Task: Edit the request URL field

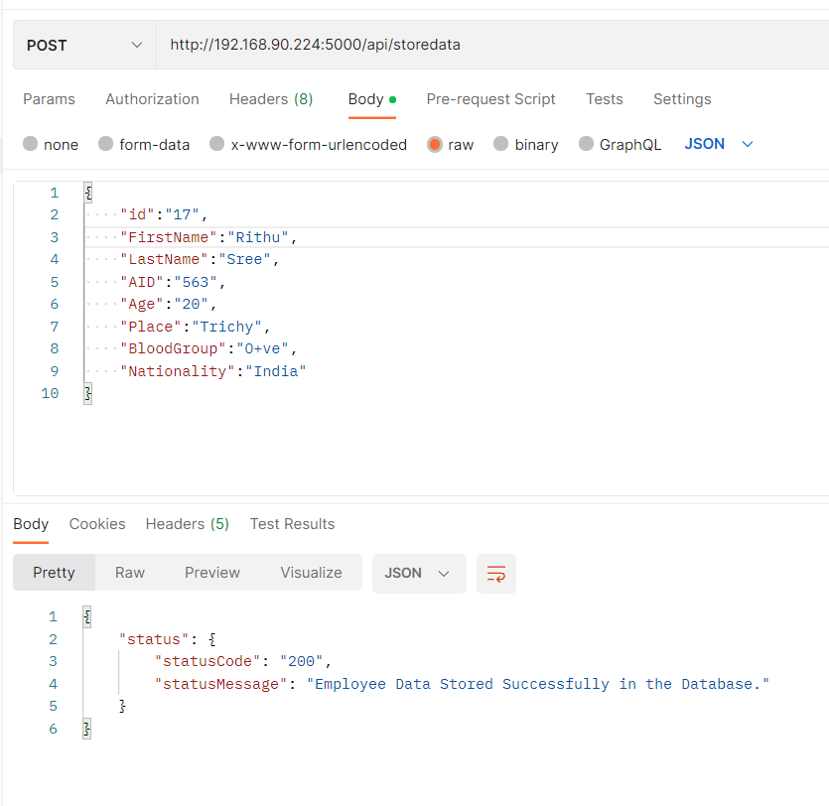Action: coord(491,45)
